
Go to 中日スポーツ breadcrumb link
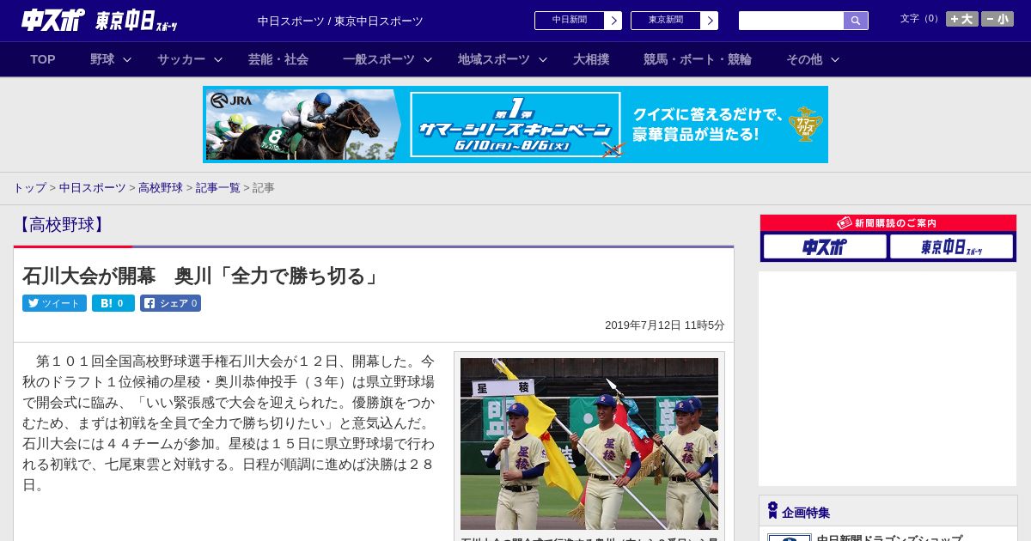click(x=93, y=187)
